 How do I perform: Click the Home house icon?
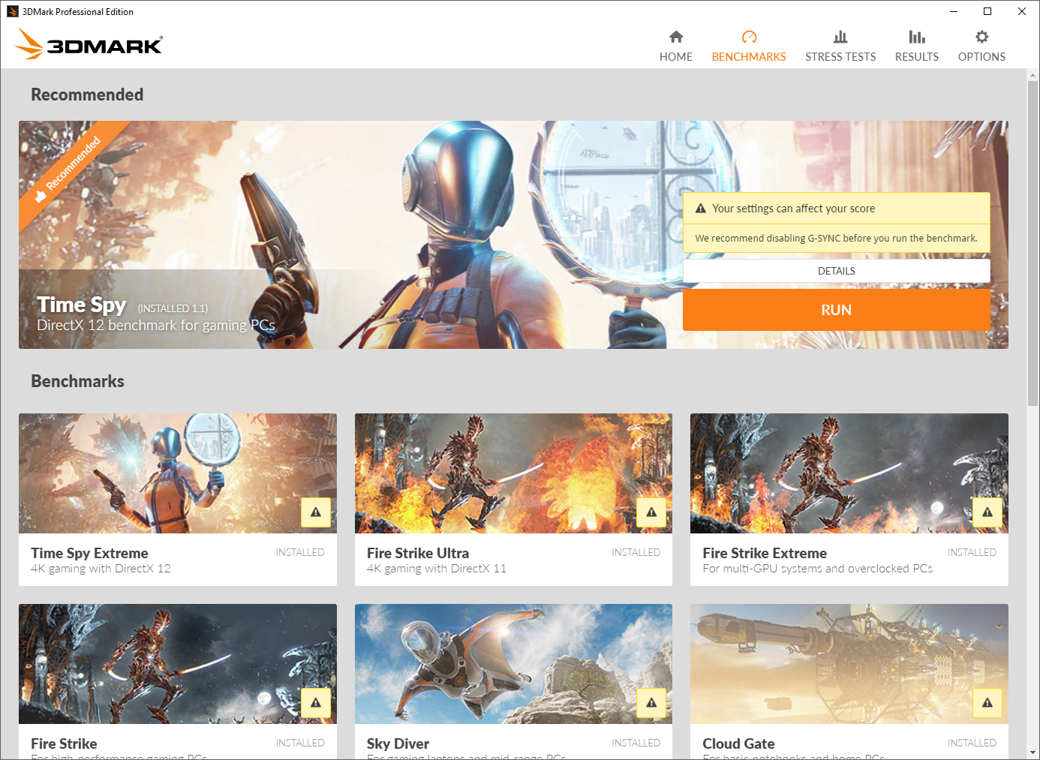tap(676, 37)
